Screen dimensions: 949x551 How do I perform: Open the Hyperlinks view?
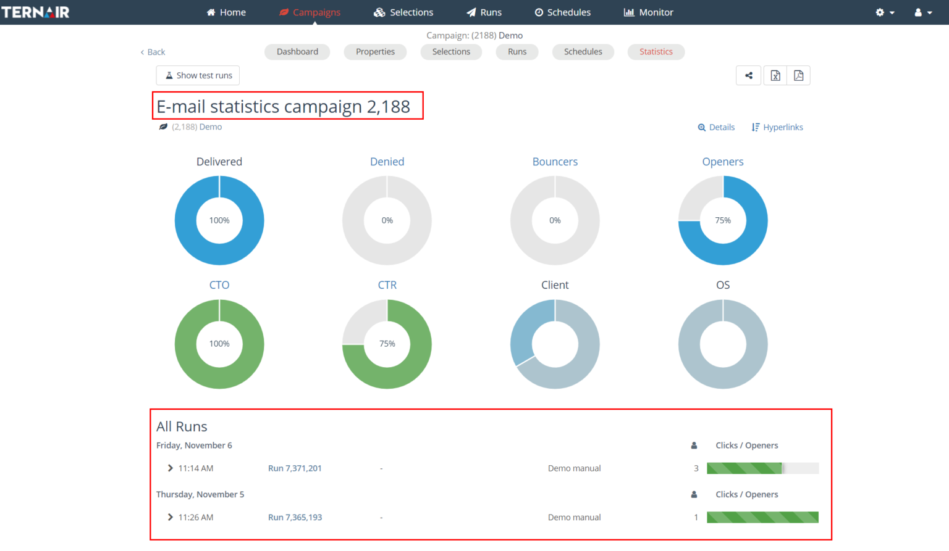click(777, 127)
